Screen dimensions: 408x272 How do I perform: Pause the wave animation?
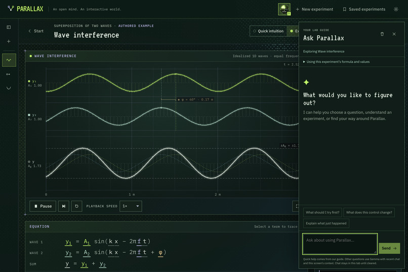click(x=43, y=206)
